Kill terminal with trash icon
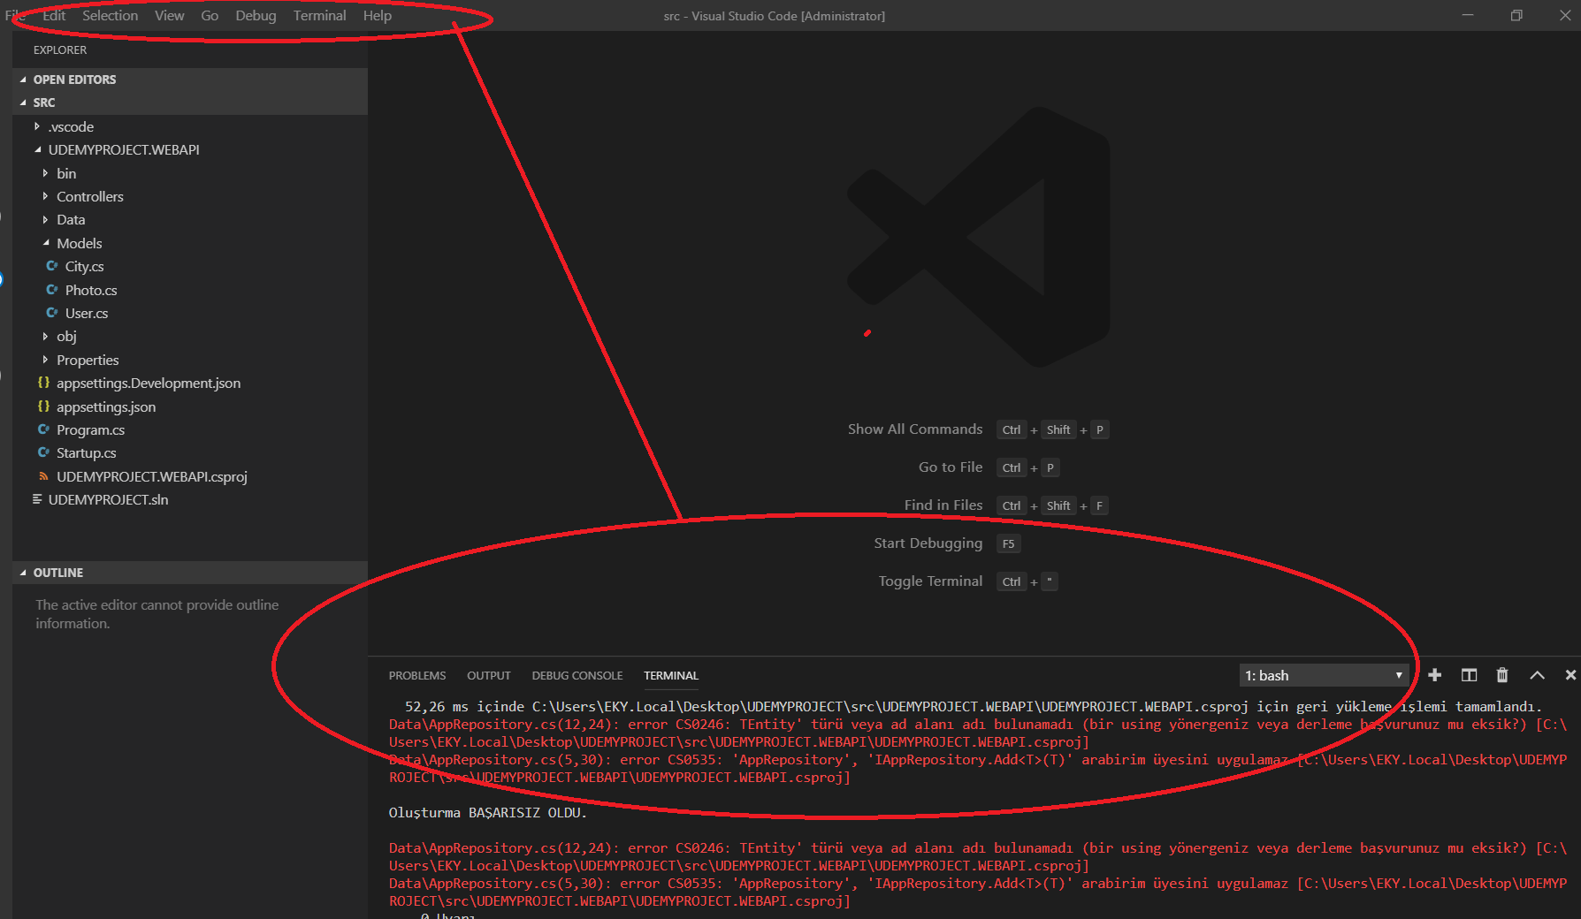This screenshot has height=919, width=1581. click(1502, 675)
